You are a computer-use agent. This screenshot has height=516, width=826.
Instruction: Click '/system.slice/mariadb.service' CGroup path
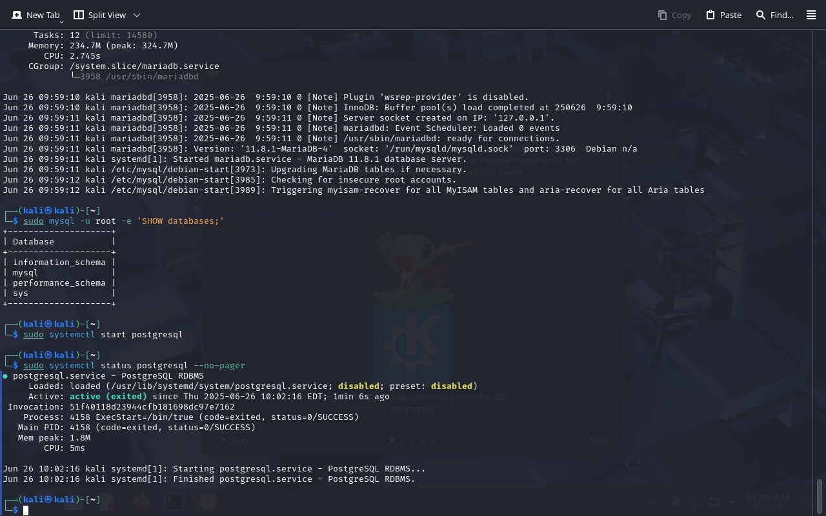coord(145,66)
